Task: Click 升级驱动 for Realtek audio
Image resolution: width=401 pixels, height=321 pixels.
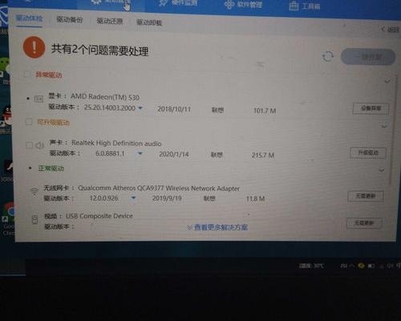Action: click(368, 152)
